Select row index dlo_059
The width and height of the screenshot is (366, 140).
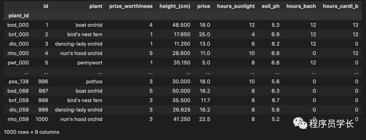coord(18,110)
